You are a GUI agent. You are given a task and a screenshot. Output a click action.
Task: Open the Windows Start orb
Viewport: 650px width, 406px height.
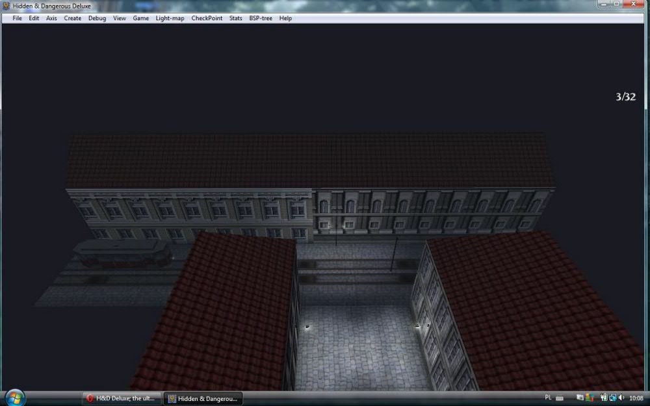point(15,398)
